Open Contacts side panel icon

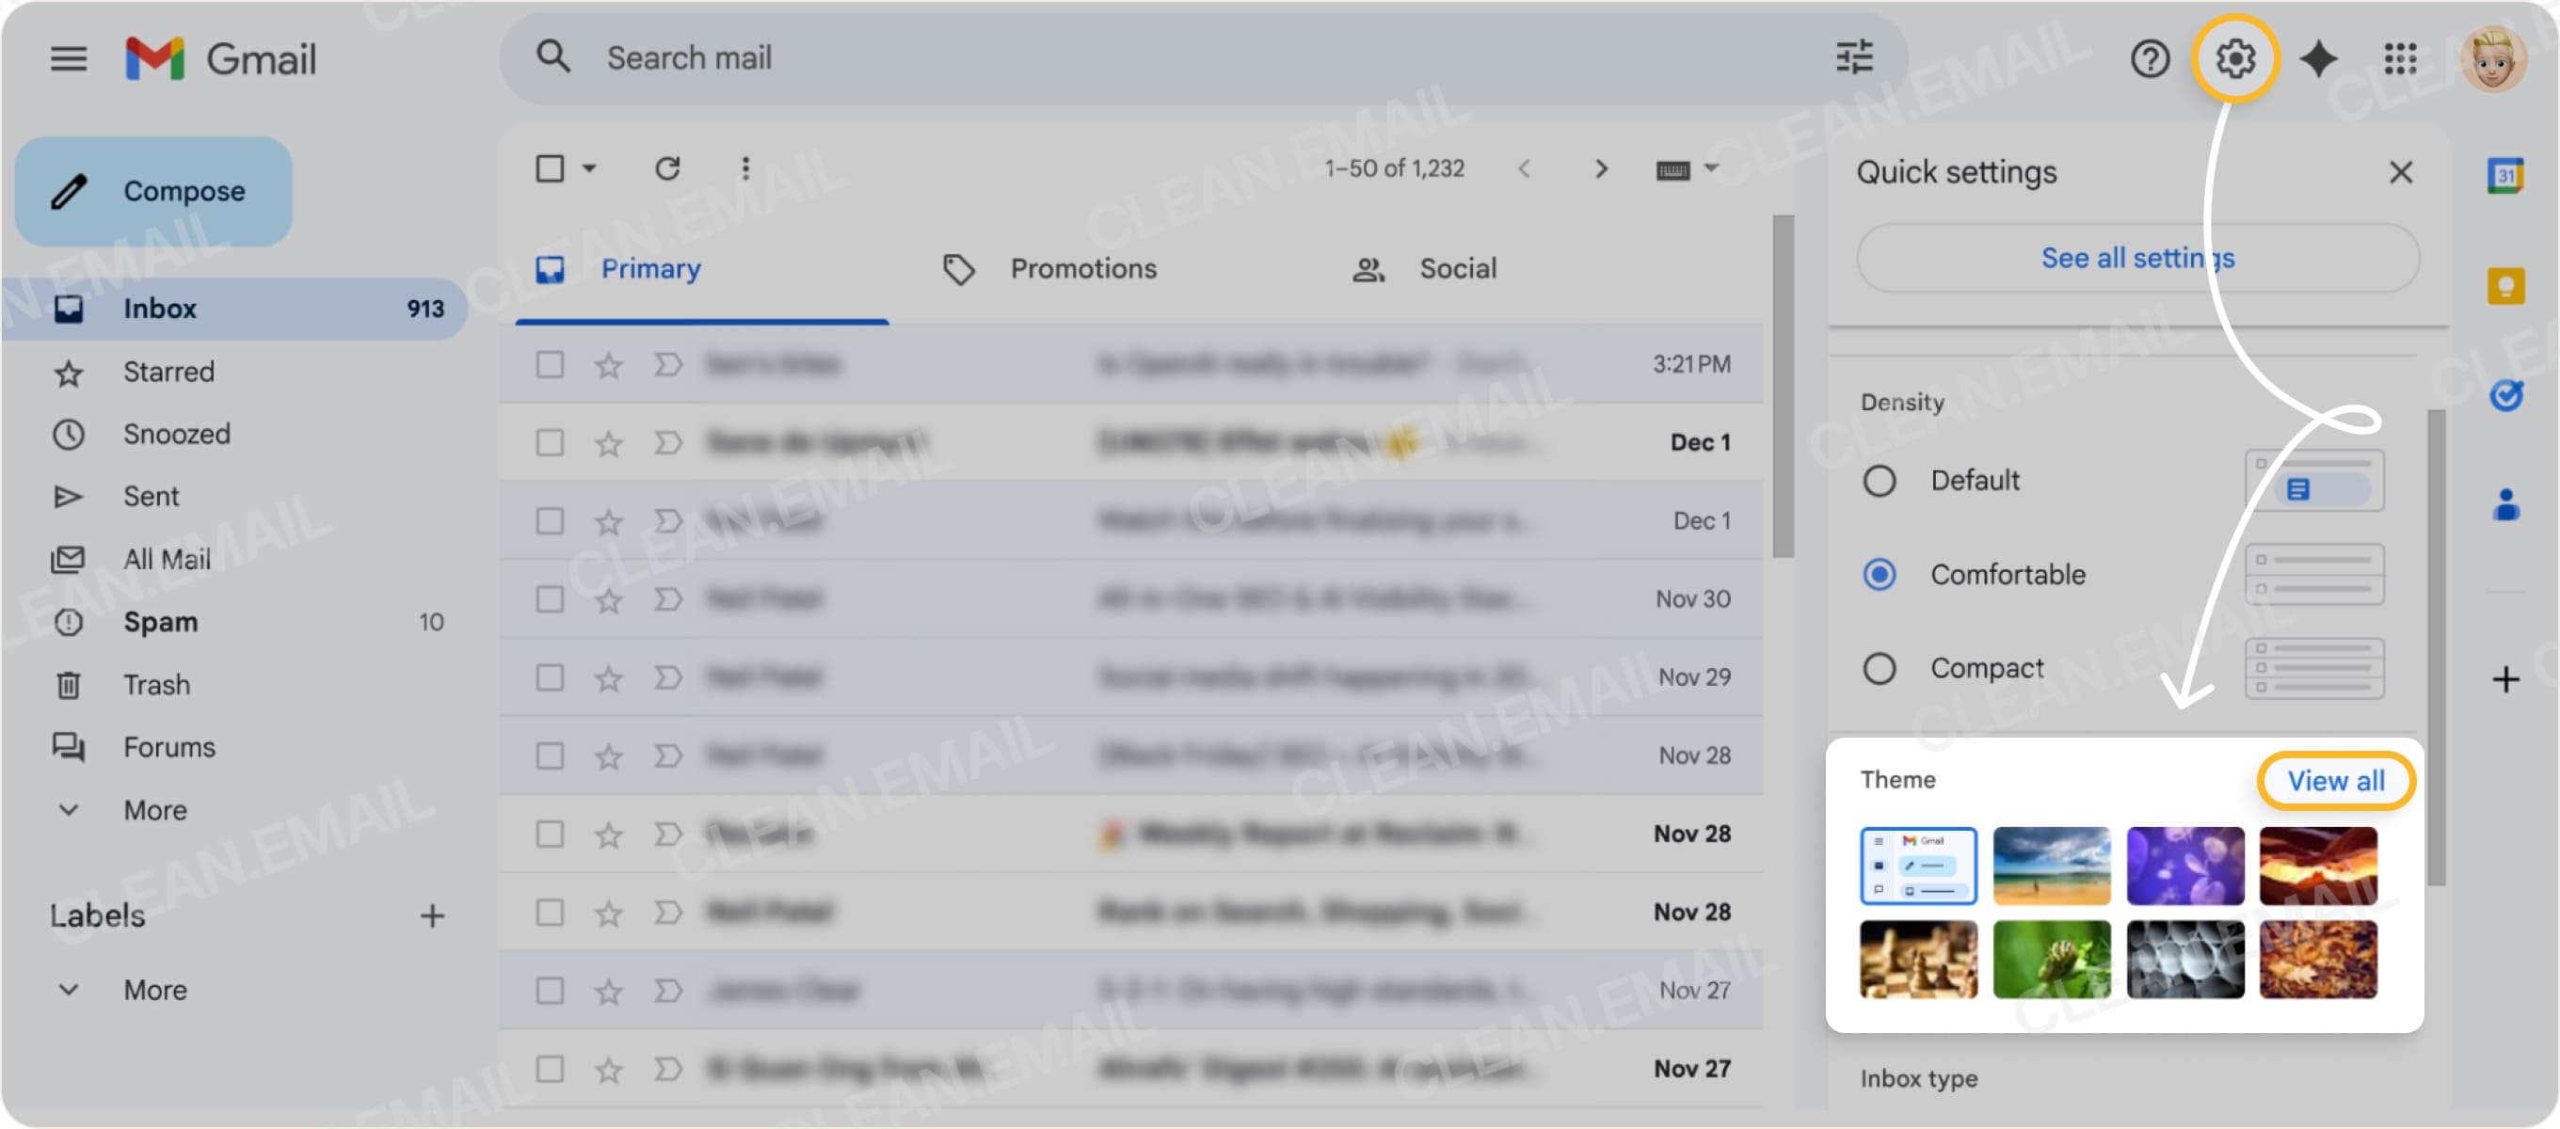click(2504, 504)
